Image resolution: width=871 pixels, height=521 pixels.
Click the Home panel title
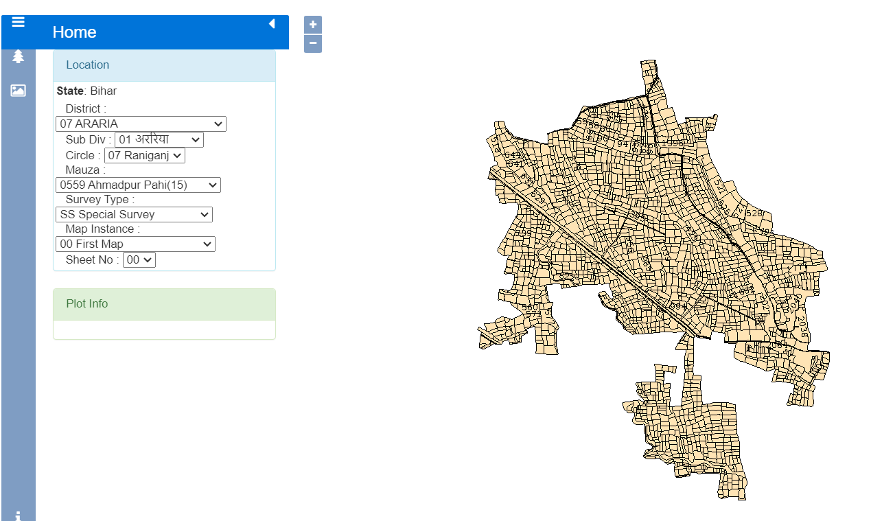tap(74, 32)
